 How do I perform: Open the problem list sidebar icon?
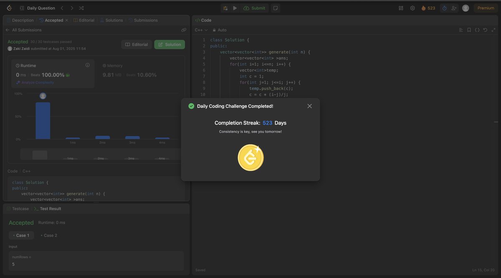coord(22,8)
